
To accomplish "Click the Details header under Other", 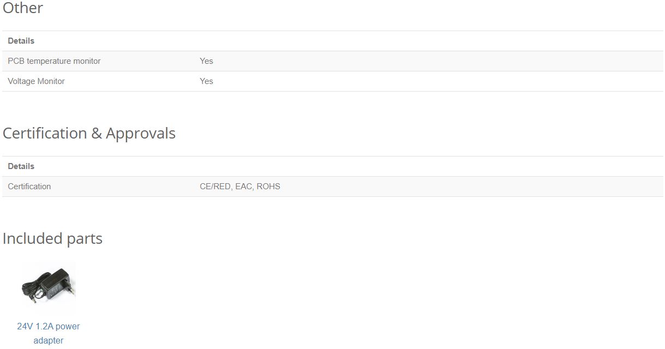I will pos(21,41).
